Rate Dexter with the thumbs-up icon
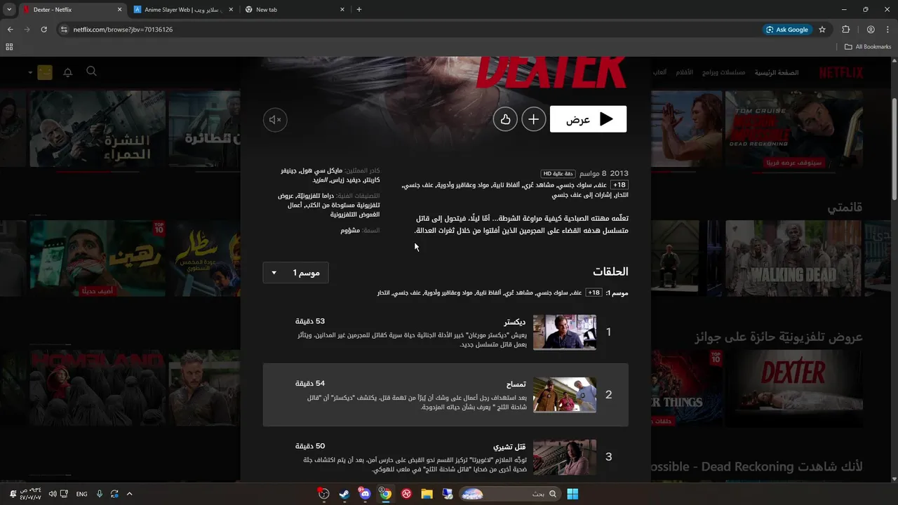This screenshot has height=505, width=898. pyautogui.click(x=505, y=119)
